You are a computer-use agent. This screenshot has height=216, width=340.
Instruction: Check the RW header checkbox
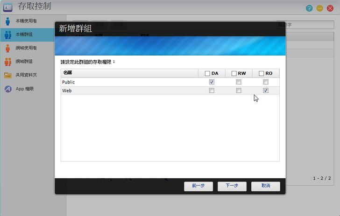point(234,73)
